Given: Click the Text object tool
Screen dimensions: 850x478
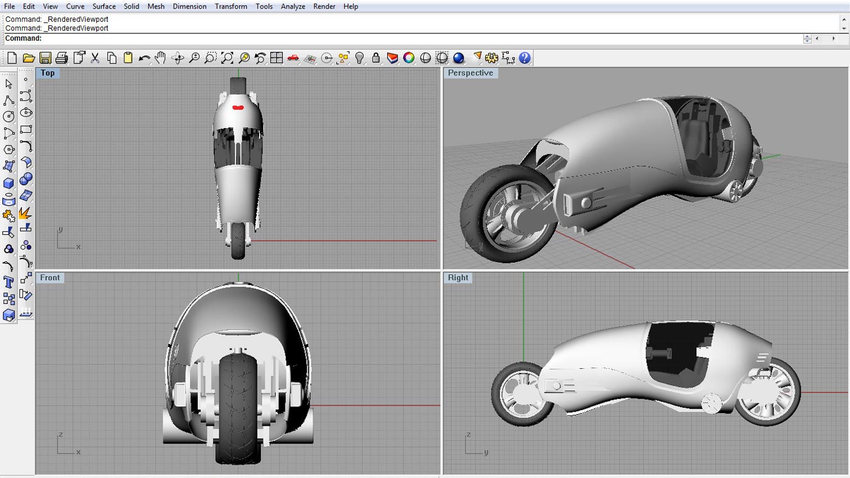Looking at the screenshot, I should (8, 282).
